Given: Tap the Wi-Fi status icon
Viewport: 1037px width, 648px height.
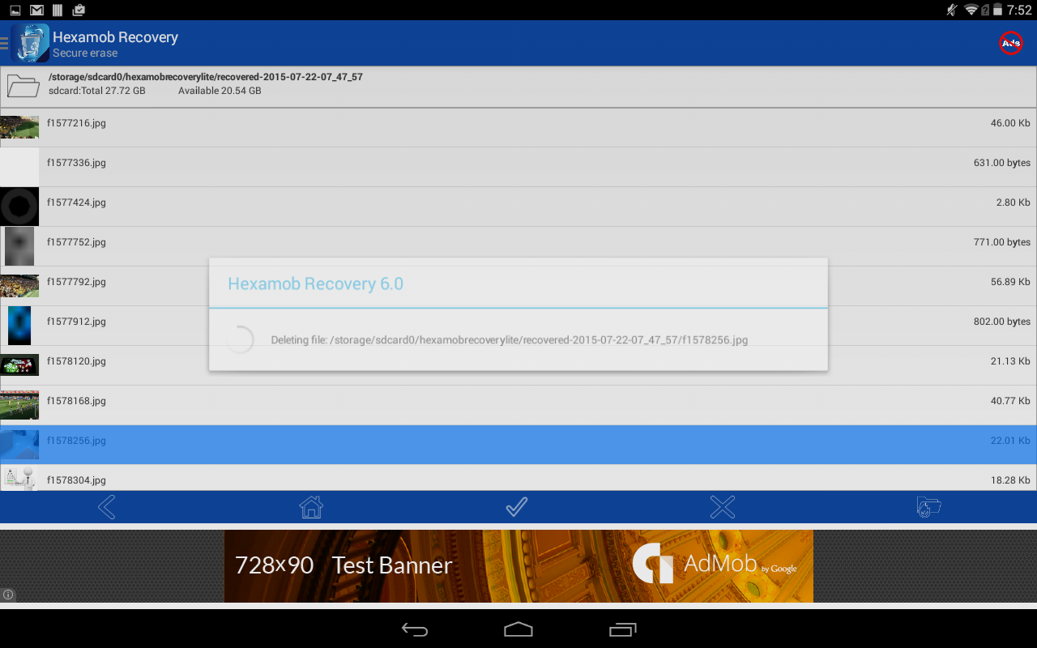Looking at the screenshot, I should 971,11.
